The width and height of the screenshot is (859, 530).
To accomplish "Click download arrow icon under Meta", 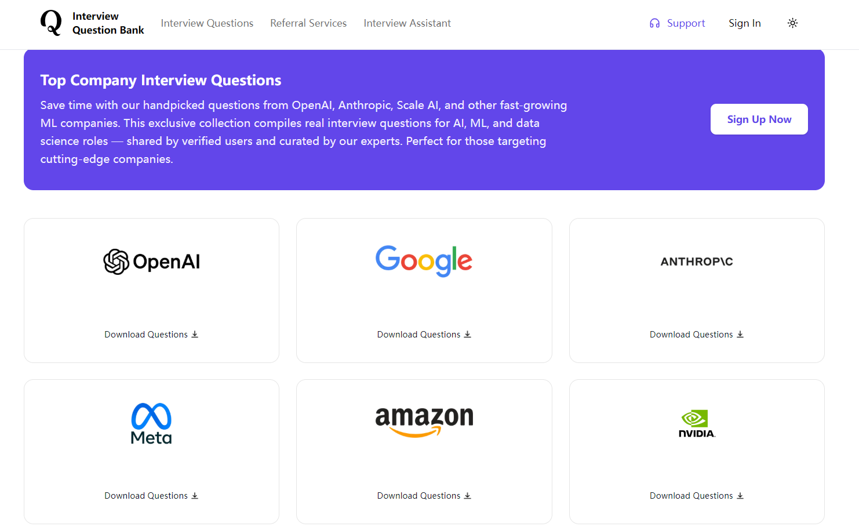I will 195,496.
